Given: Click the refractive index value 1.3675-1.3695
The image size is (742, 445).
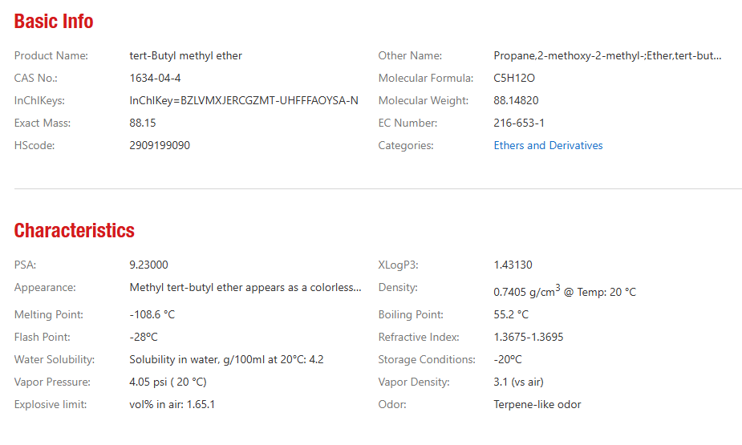Looking at the screenshot, I should [529, 338].
